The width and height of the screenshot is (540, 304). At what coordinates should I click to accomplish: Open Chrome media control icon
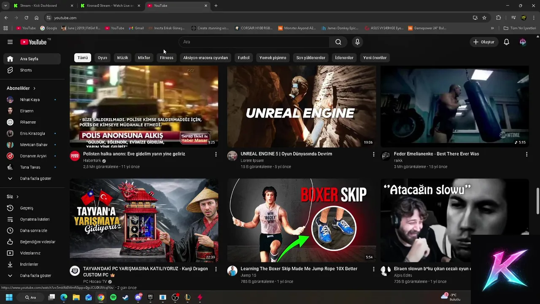(513, 18)
